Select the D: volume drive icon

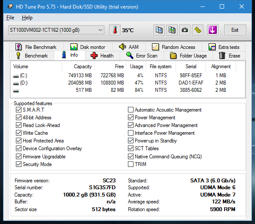tap(16, 84)
